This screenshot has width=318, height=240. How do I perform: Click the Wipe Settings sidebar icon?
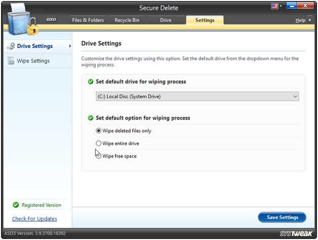[x=11, y=61]
